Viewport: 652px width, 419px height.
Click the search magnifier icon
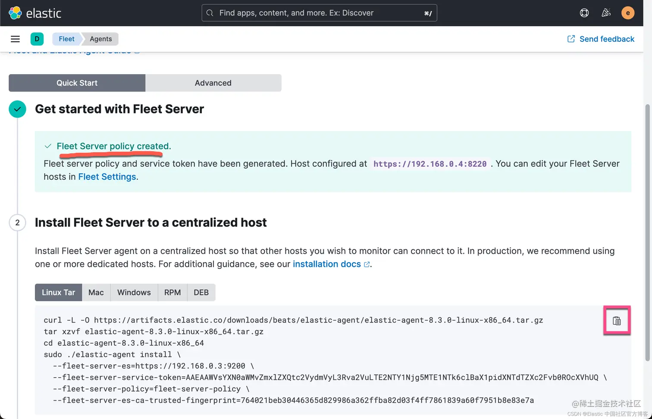click(x=210, y=13)
